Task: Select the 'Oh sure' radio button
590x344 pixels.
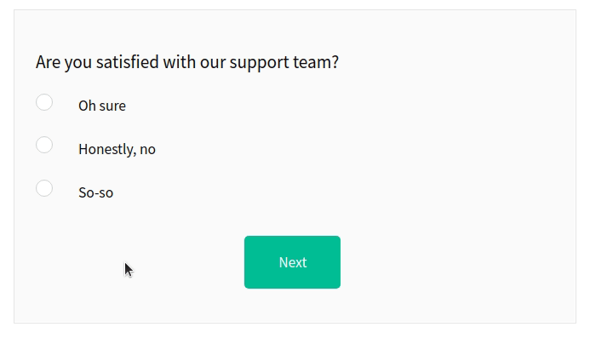Action: click(x=44, y=102)
